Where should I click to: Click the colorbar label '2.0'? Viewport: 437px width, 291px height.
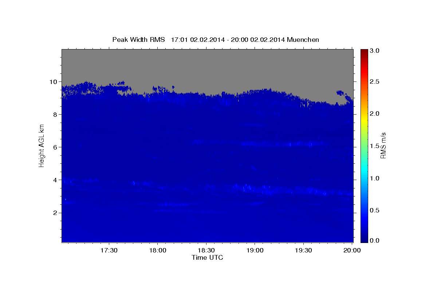point(375,114)
